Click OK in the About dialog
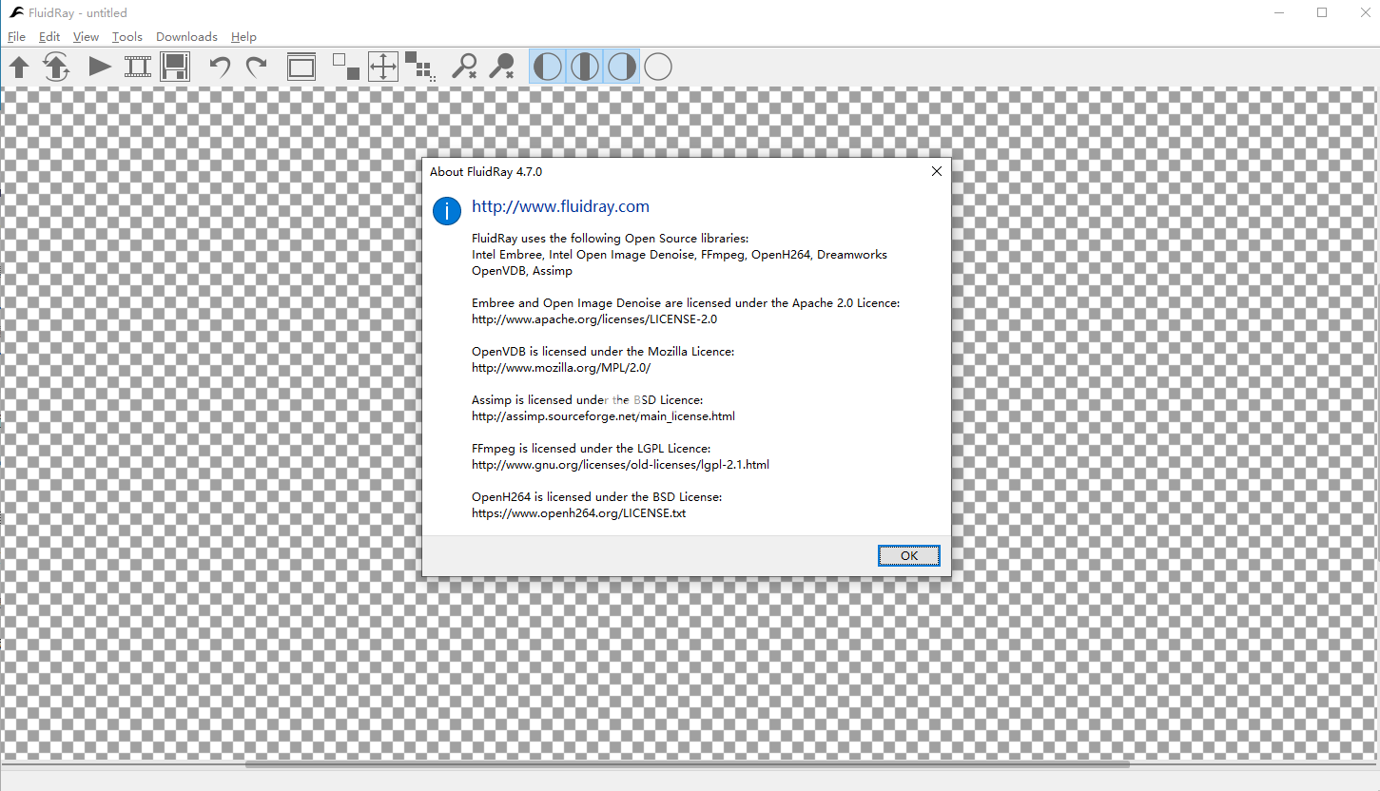1380x791 pixels. tap(909, 556)
